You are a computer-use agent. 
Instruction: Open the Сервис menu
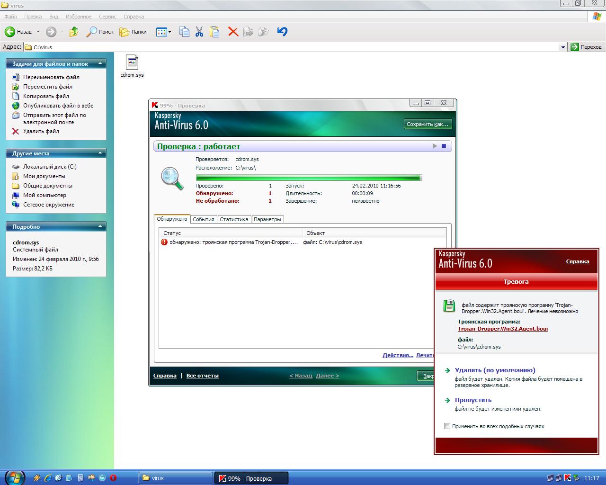click(107, 17)
